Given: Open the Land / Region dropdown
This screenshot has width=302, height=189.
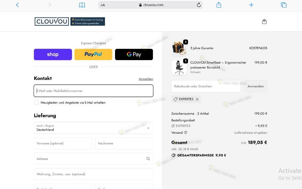Looking at the screenshot, I should tap(93, 128).
